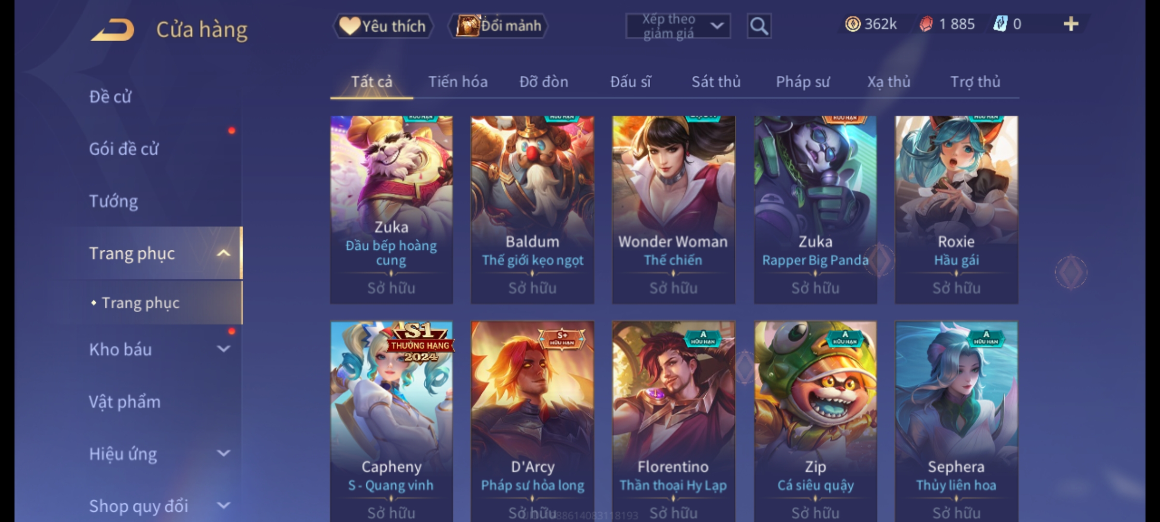Open the Yêu thích favorites heart button

(x=383, y=26)
